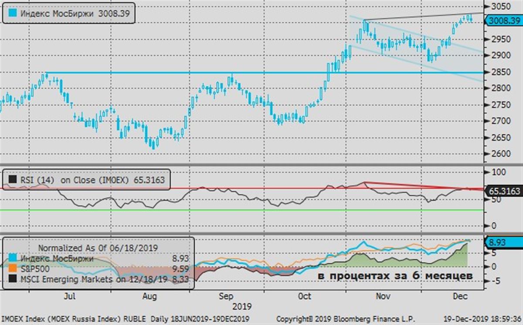Click the 3008.39 price tag on axis
523x325 pixels.
[x=504, y=20]
